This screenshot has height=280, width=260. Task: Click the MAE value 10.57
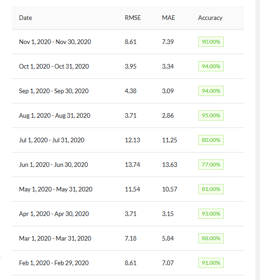click(169, 189)
